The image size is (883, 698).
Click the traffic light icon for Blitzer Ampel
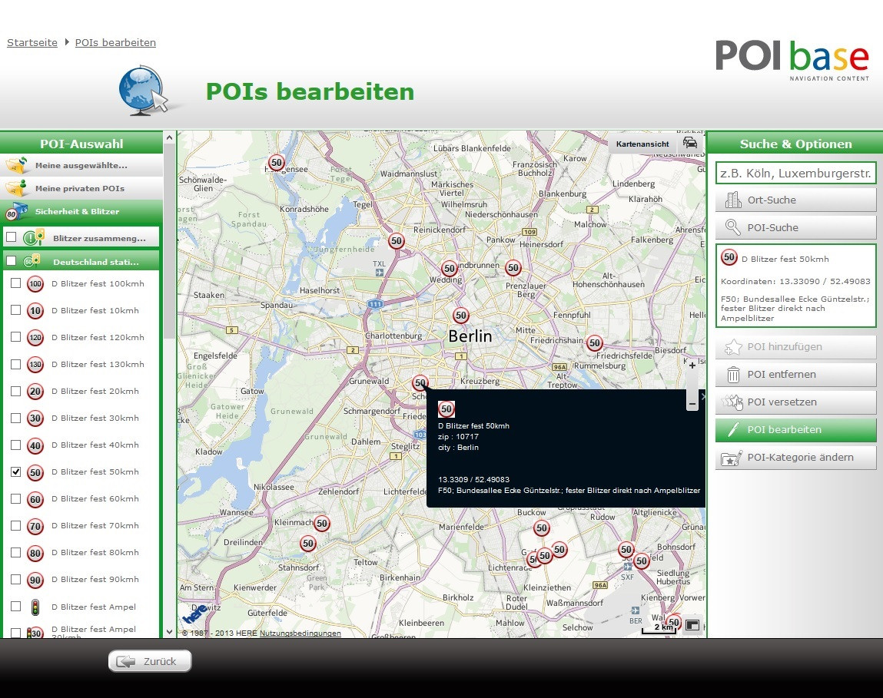point(35,607)
